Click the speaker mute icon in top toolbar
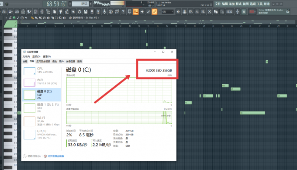The width and height of the screenshot is (297, 170). [x=178, y=12]
